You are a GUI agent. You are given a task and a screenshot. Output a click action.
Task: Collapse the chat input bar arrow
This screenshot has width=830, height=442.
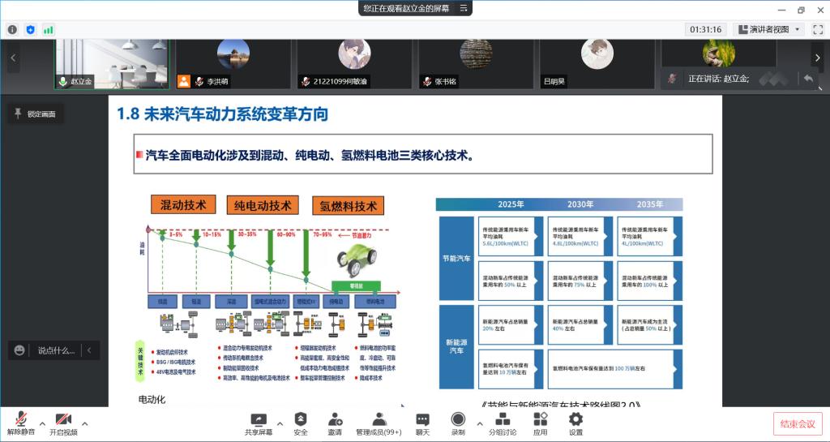point(89,350)
